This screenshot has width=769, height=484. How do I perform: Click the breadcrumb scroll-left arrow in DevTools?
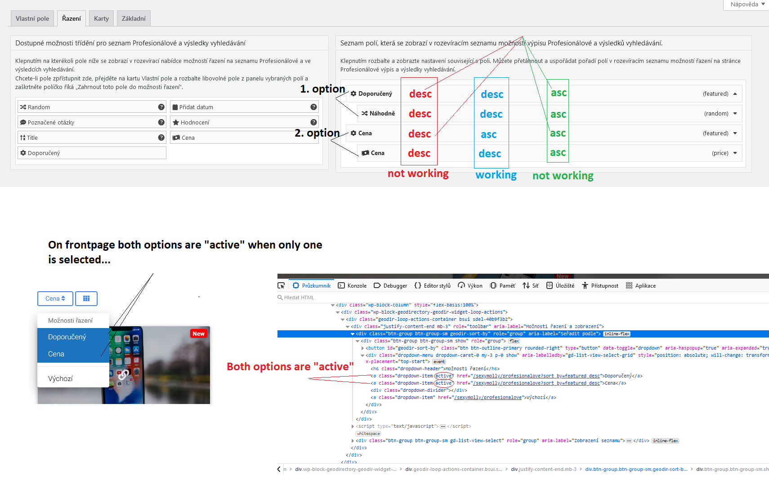pyautogui.click(x=279, y=469)
